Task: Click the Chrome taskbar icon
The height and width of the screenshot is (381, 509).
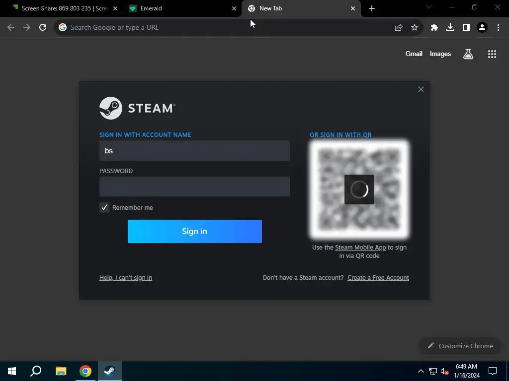Action: pos(85,371)
